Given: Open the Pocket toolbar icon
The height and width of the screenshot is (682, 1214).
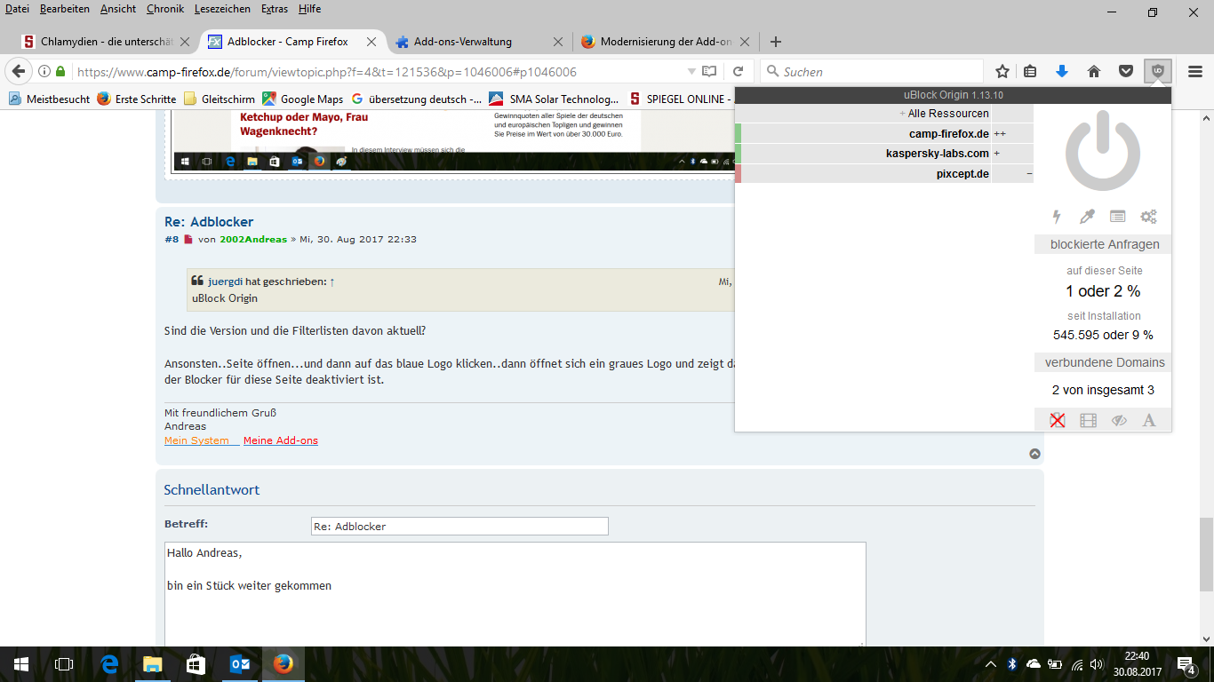Looking at the screenshot, I should (x=1125, y=71).
